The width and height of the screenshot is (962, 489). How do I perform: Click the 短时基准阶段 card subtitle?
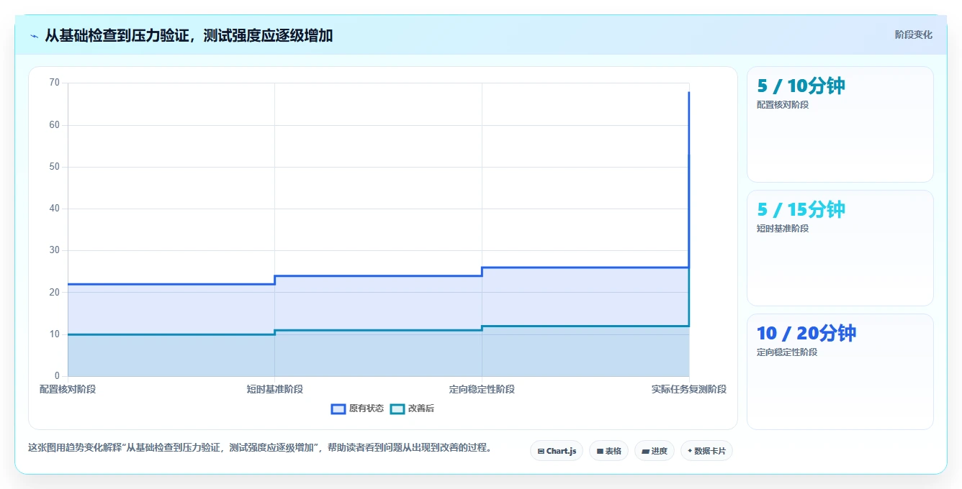pos(783,229)
